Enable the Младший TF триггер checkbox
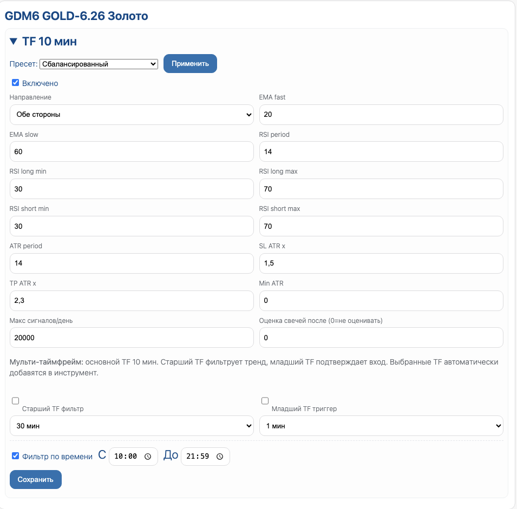517x509 pixels. pos(265,401)
